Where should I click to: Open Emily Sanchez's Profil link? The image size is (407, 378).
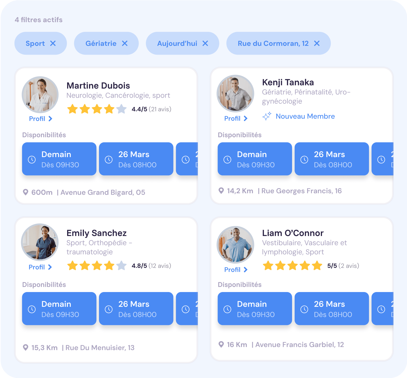pos(40,267)
